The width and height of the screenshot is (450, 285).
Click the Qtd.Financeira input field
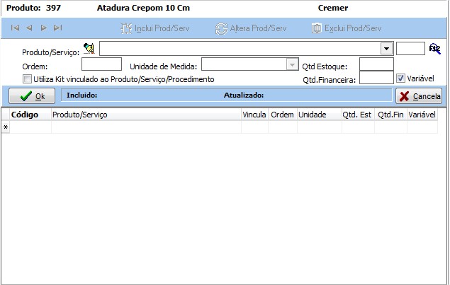coord(376,78)
